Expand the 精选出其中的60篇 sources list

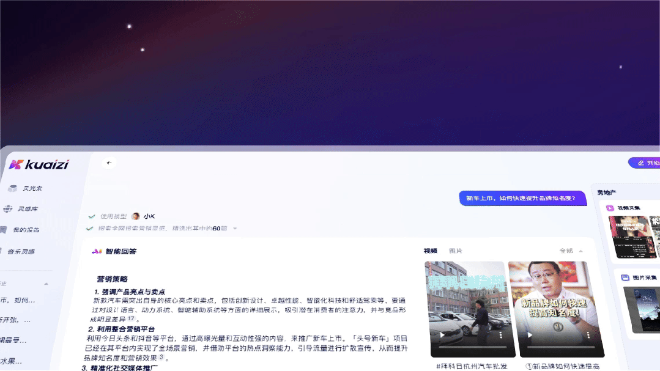[235, 229]
